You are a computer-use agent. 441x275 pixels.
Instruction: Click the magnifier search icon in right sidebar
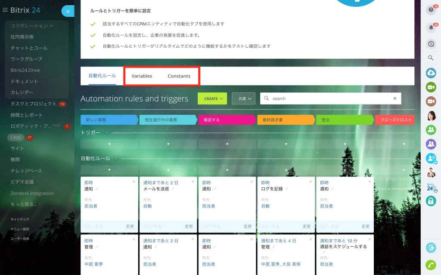click(x=431, y=58)
